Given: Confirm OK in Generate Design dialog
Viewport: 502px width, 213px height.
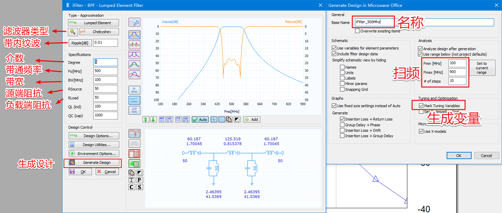Looking at the screenshot, I should click(459, 155).
